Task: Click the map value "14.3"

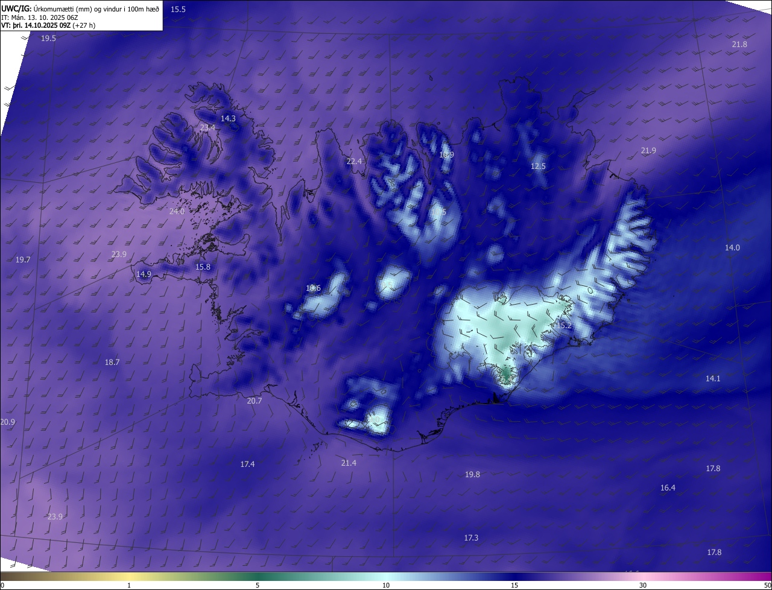Action: pyautogui.click(x=228, y=118)
